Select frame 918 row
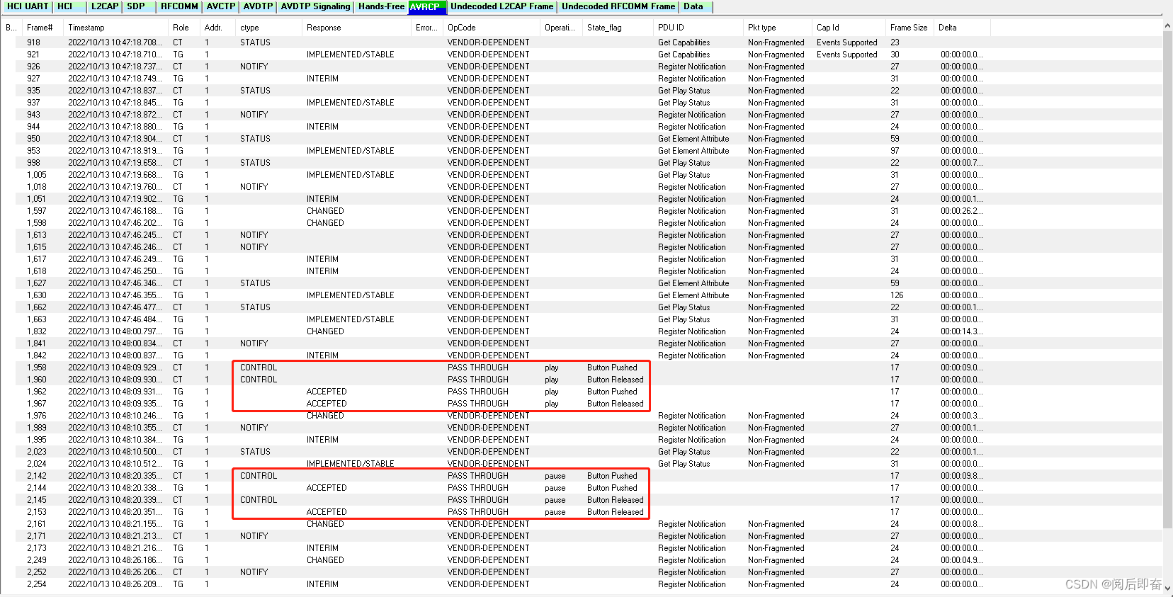The image size is (1173, 597). [x=581, y=42]
